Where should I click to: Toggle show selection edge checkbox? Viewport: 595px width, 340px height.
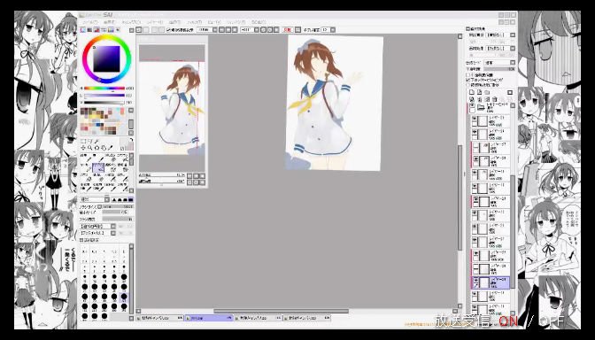(x=168, y=30)
